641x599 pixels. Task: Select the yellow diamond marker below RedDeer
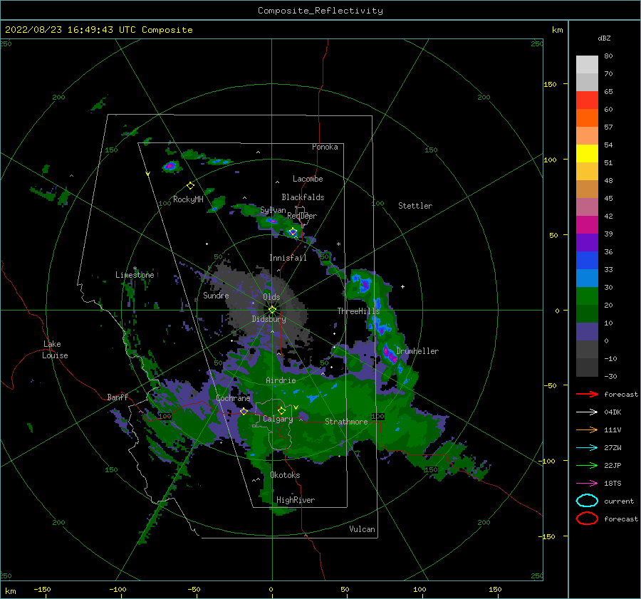point(293,231)
